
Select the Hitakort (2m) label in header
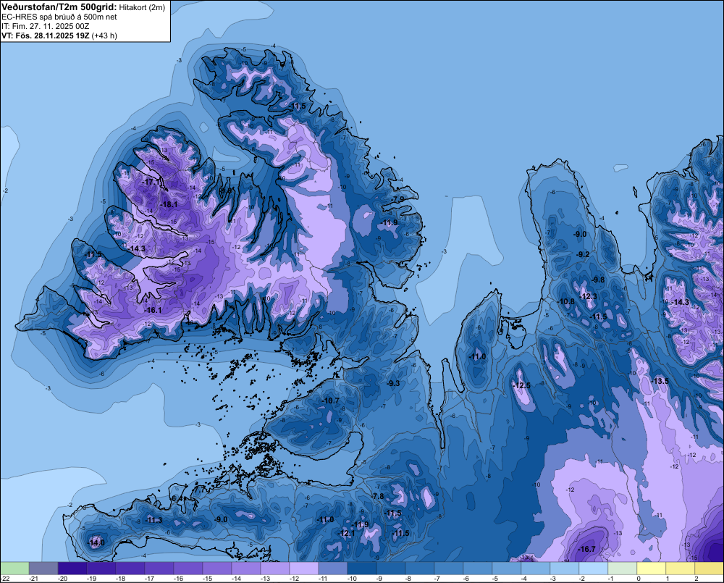click(142, 7)
